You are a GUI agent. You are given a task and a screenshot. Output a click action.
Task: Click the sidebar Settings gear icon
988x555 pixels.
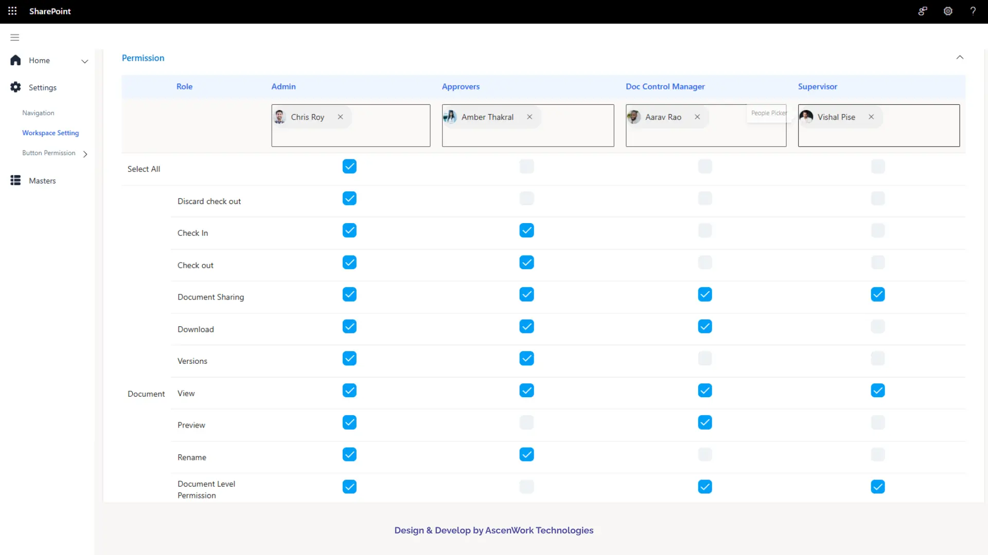tap(15, 87)
